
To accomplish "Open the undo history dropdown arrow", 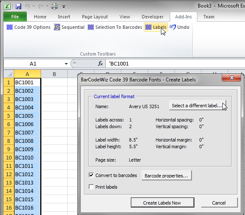I will (x=33, y=6).
